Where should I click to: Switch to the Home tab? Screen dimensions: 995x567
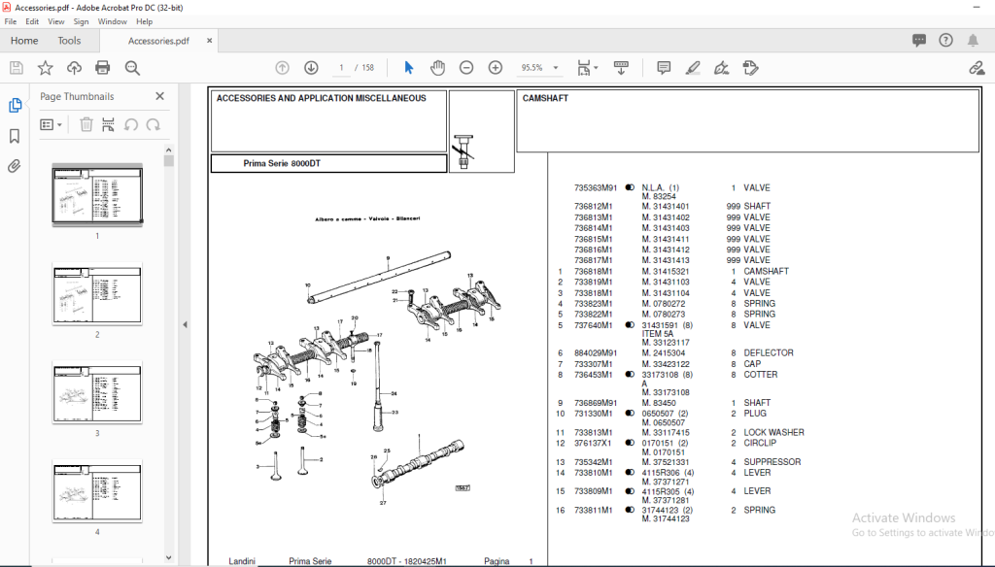24,41
